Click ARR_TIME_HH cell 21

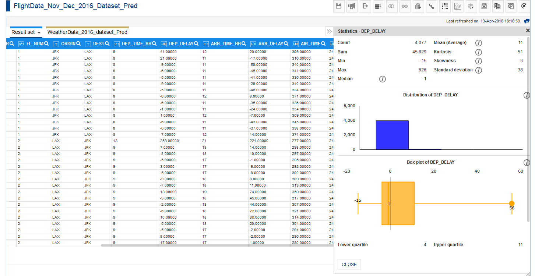pos(225,141)
